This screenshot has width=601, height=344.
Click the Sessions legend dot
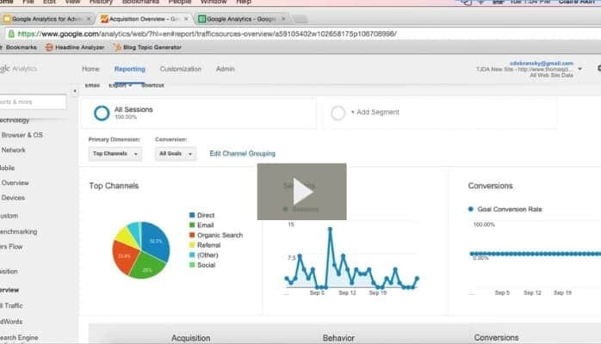pyautogui.click(x=285, y=209)
